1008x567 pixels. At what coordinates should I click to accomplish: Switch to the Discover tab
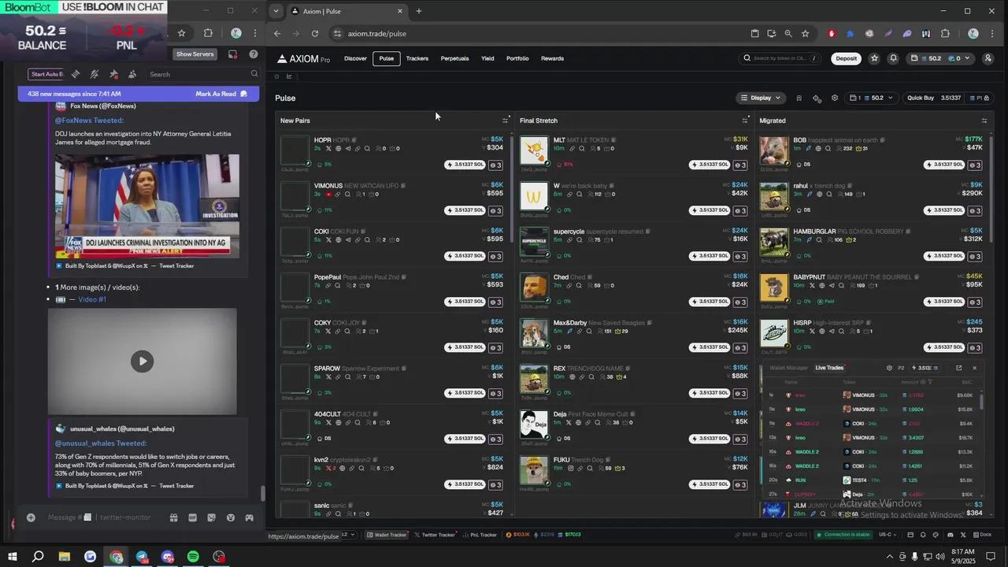click(x=355, y=58)
